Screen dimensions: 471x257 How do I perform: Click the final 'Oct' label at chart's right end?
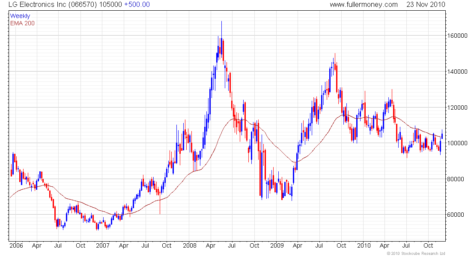click(428, 245)
